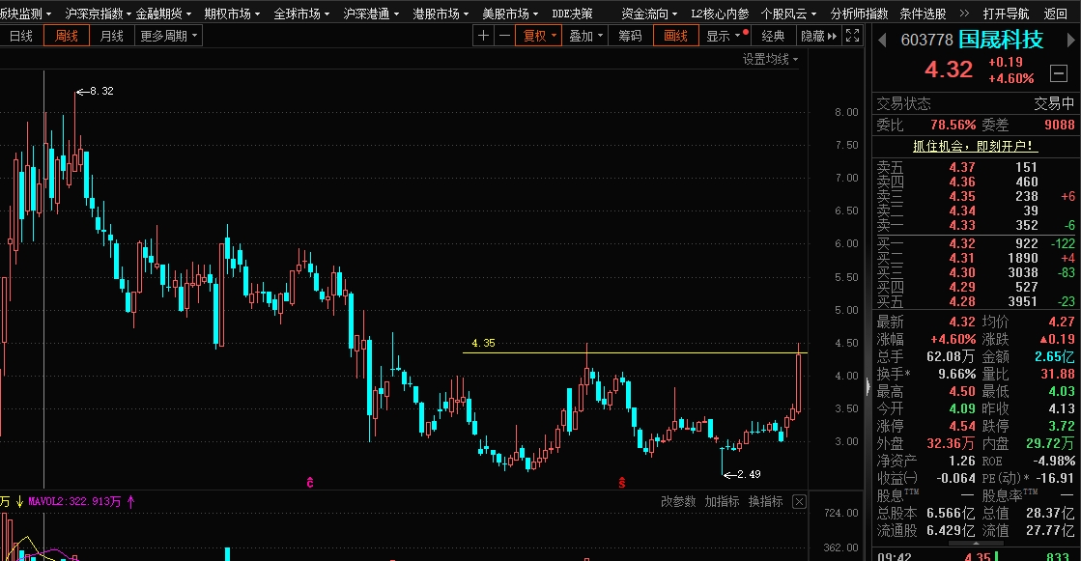Expand 资金流向 menu
Image resolution: width=1081 pixels, height=561 pixels.
pos(649,14)
